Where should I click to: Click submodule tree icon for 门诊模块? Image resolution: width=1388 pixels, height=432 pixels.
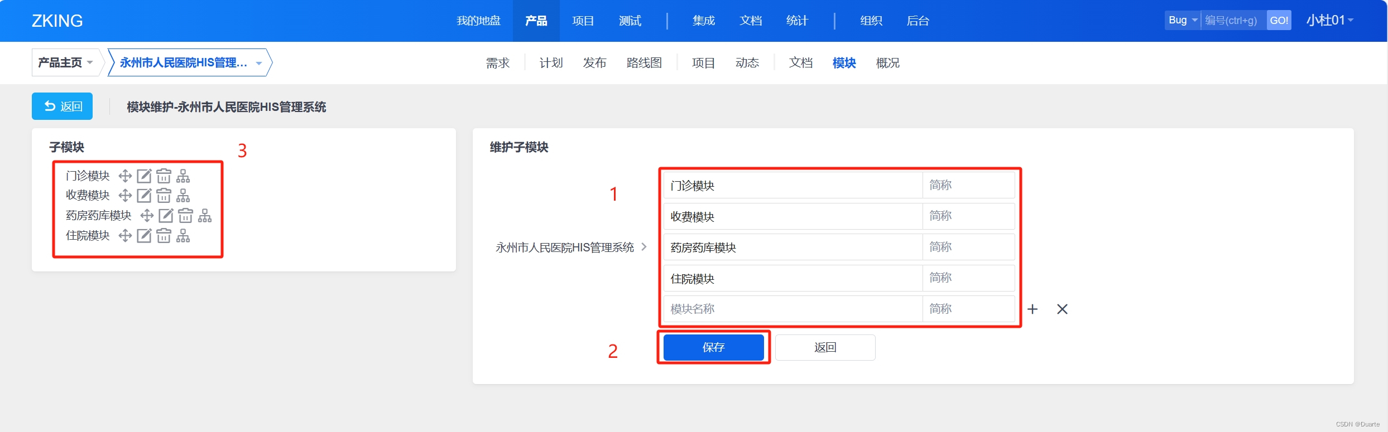click(183, 176)
